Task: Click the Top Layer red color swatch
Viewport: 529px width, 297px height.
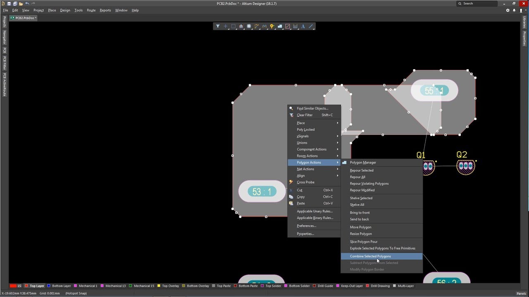Action: pyautogui.click(x=27, y=286)
